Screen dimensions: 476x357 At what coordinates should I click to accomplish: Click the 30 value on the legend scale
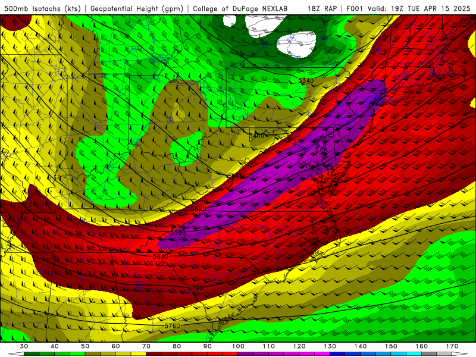[x=24, y=346]
